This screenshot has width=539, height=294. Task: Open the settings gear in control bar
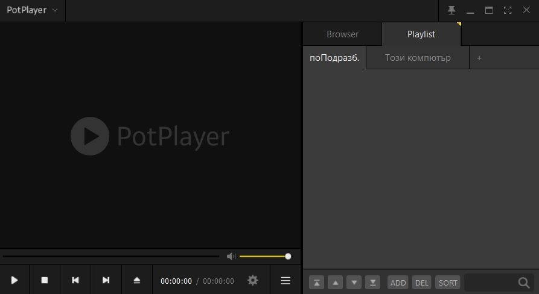253,280
